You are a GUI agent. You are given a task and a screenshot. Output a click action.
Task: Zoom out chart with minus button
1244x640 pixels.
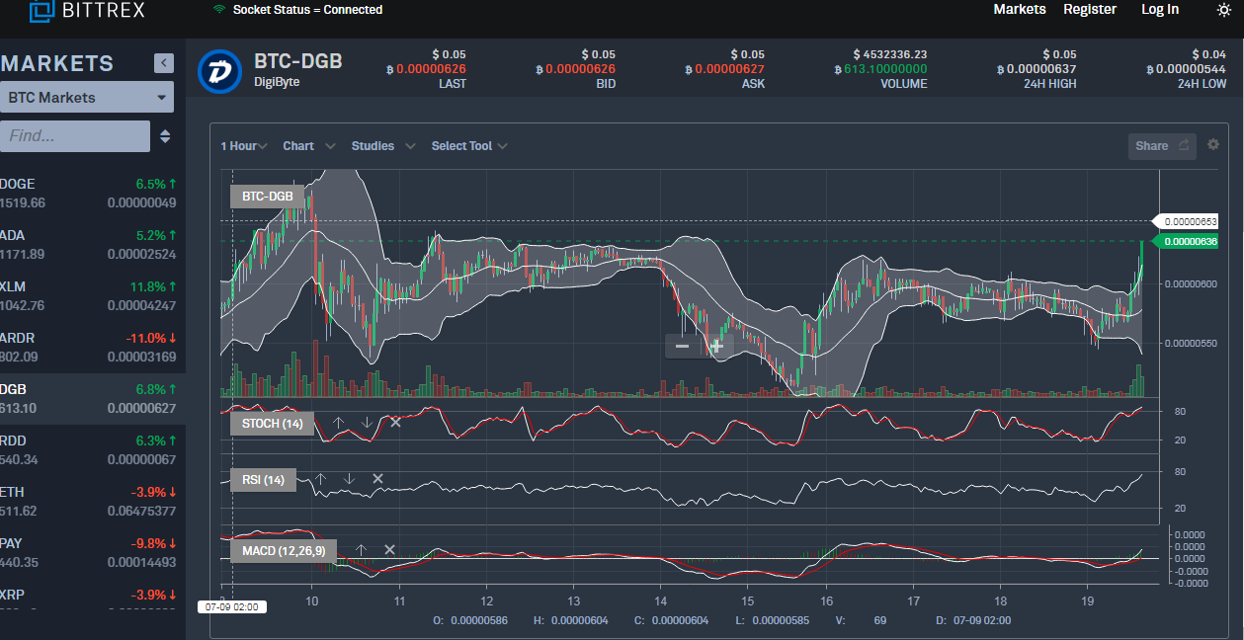[682, 346]
